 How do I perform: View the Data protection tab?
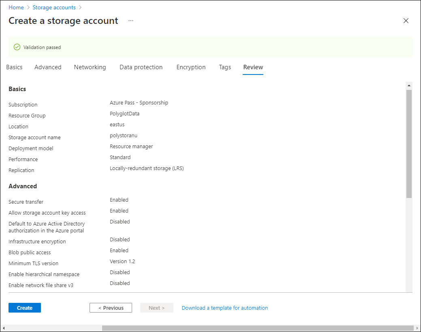click(141, 67)
